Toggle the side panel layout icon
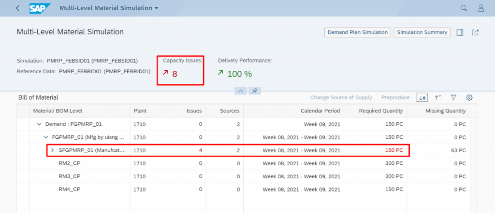This screenshot has width=495, height=213. (x=460, y=32)
